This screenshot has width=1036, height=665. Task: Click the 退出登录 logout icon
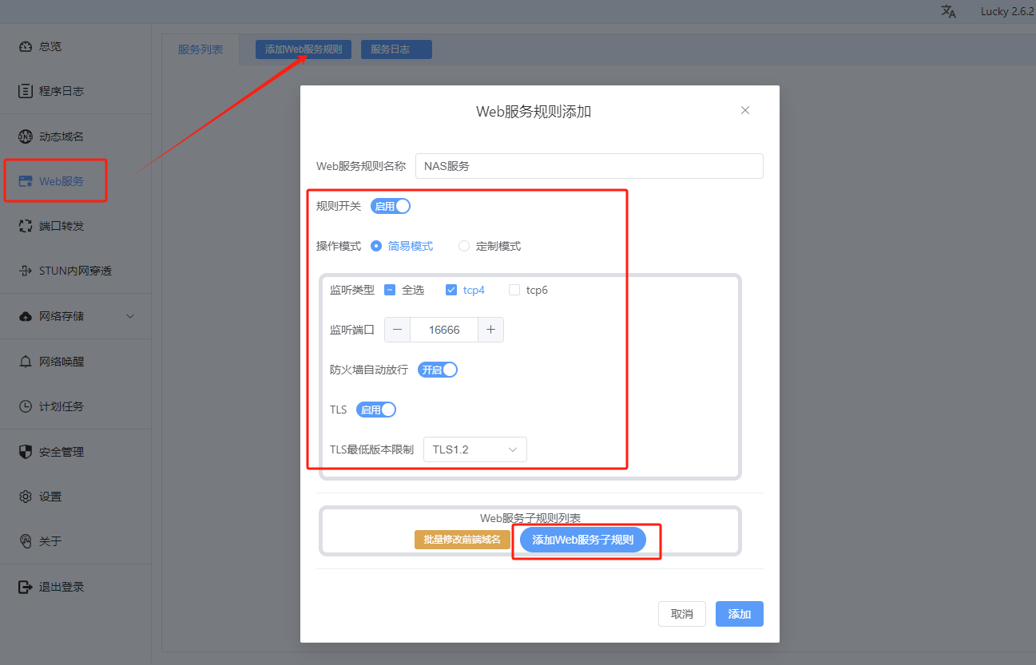[x=26, y=587]
